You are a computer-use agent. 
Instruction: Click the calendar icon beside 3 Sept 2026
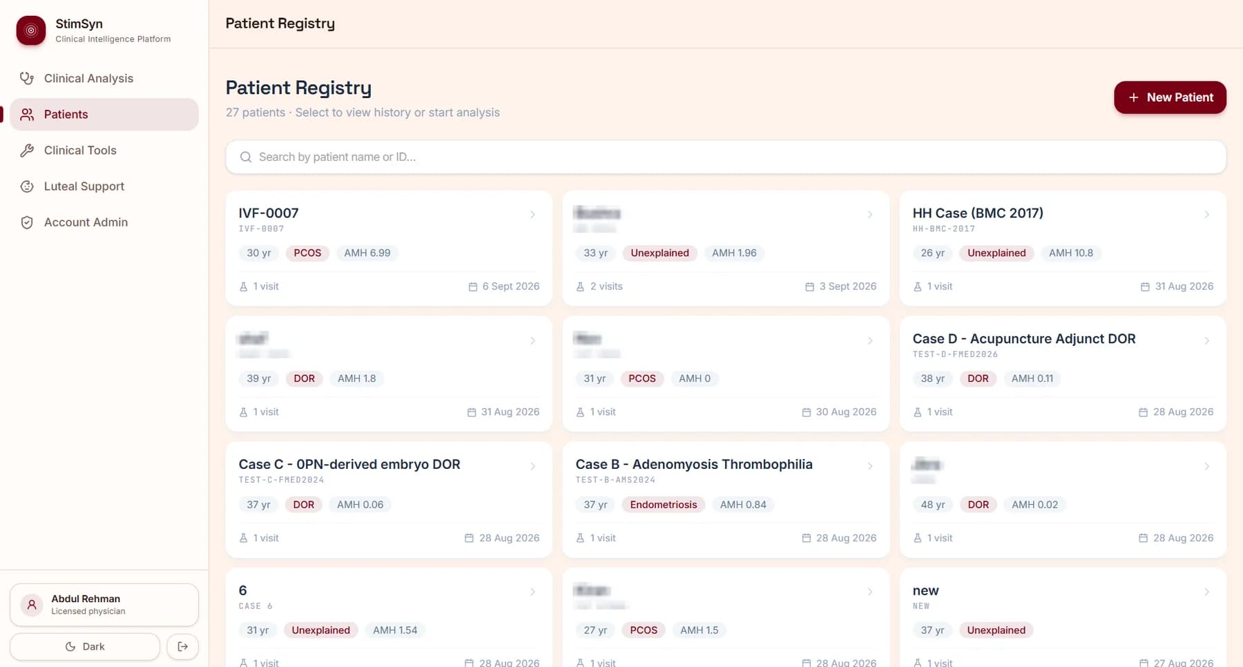810,287
